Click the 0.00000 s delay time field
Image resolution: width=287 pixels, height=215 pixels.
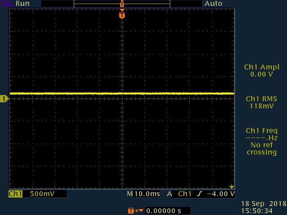click(x=168, y=211)
